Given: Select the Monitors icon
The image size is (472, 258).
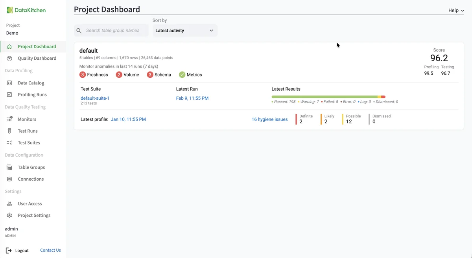Looking at the screenshot, I should click(x=9, y=119).
